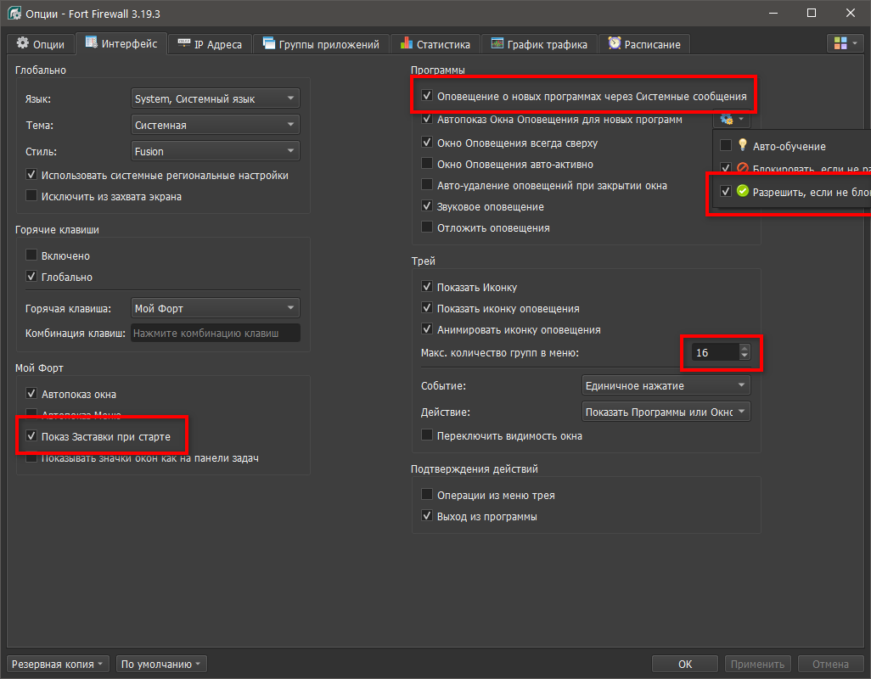Viewport: 871px width, 679px height.
Task: Toggle Окно Оповещения всегда сверху
Action: 510,143
